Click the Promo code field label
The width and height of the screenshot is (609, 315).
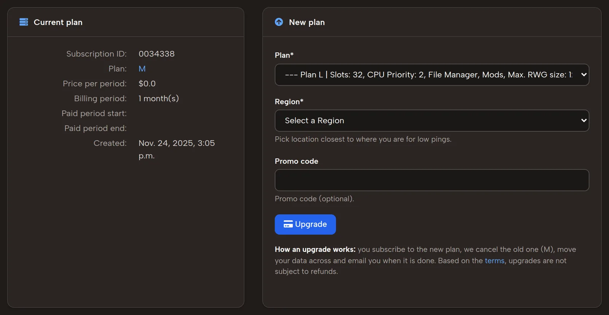[297, 161]
